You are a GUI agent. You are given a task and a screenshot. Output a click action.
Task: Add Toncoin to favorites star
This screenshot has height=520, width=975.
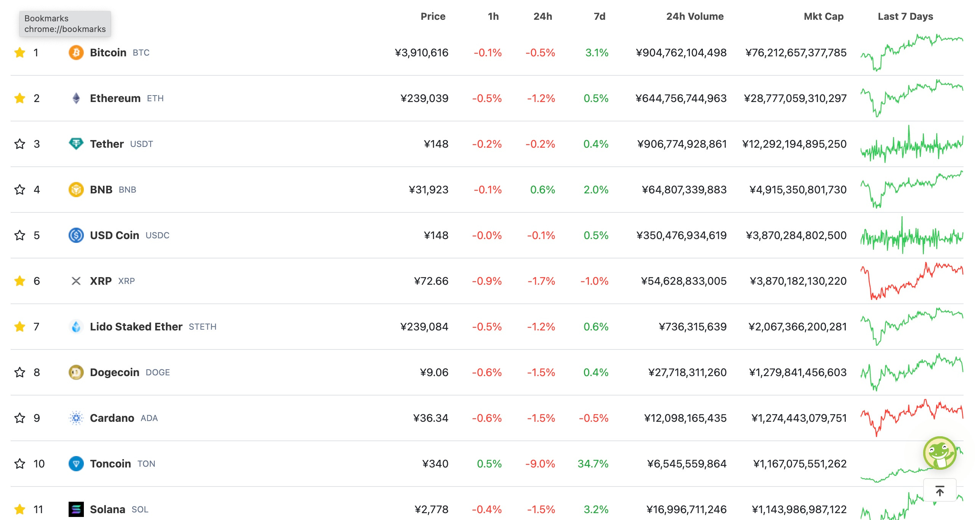pos(20,464)
